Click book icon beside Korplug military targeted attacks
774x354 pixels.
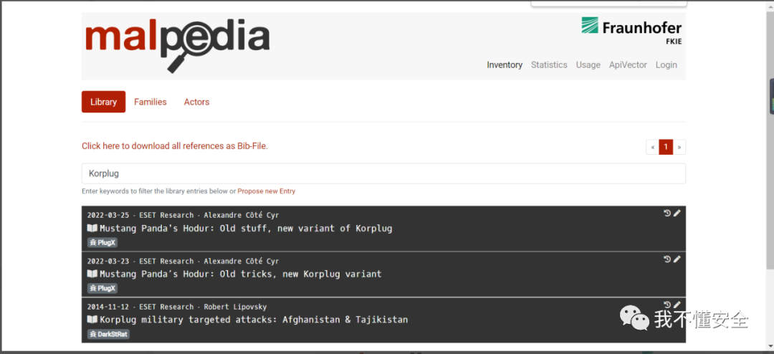pos(92,320)
